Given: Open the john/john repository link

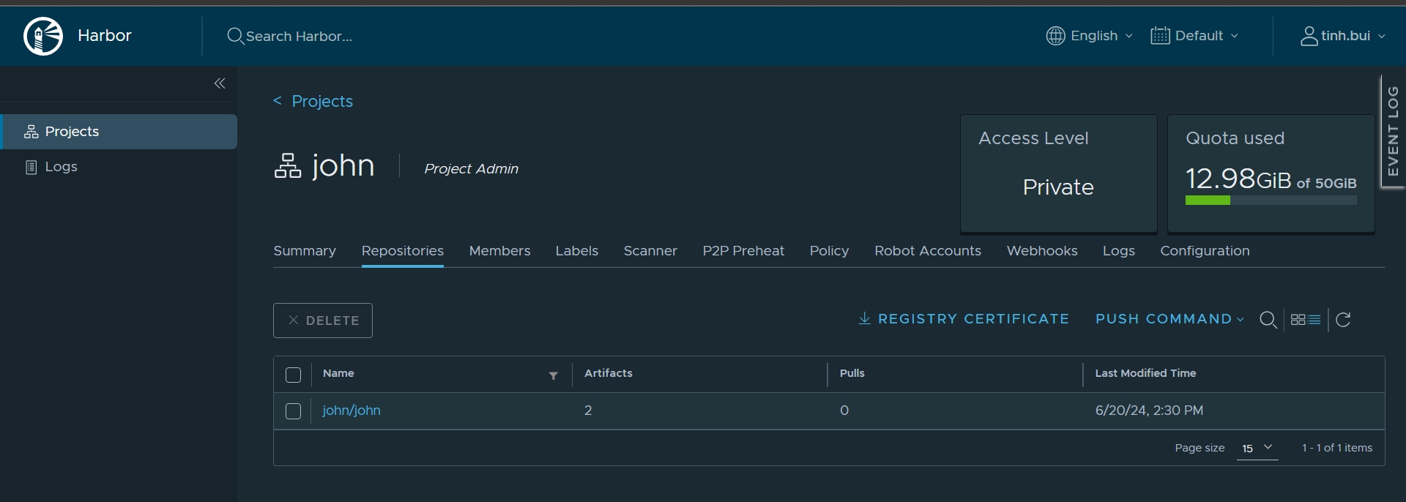Looking at the screenshot, I should pyautogui.click(x=351, y=411).
